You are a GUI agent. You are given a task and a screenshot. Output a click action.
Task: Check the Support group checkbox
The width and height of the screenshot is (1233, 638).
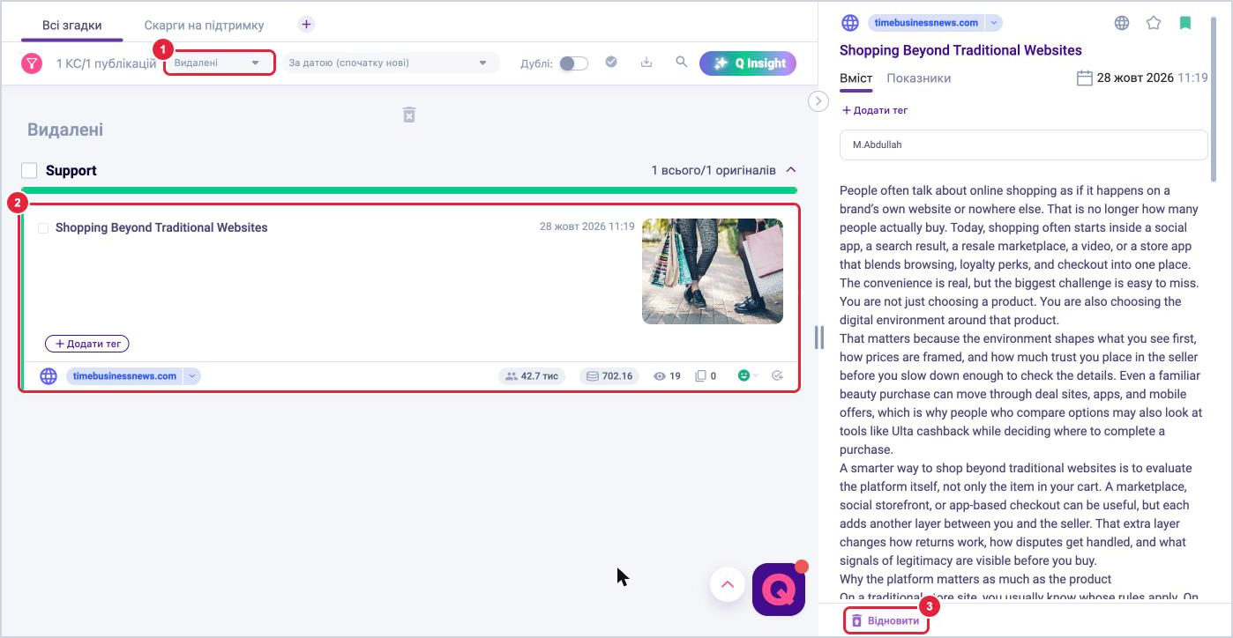click(29, 170)
